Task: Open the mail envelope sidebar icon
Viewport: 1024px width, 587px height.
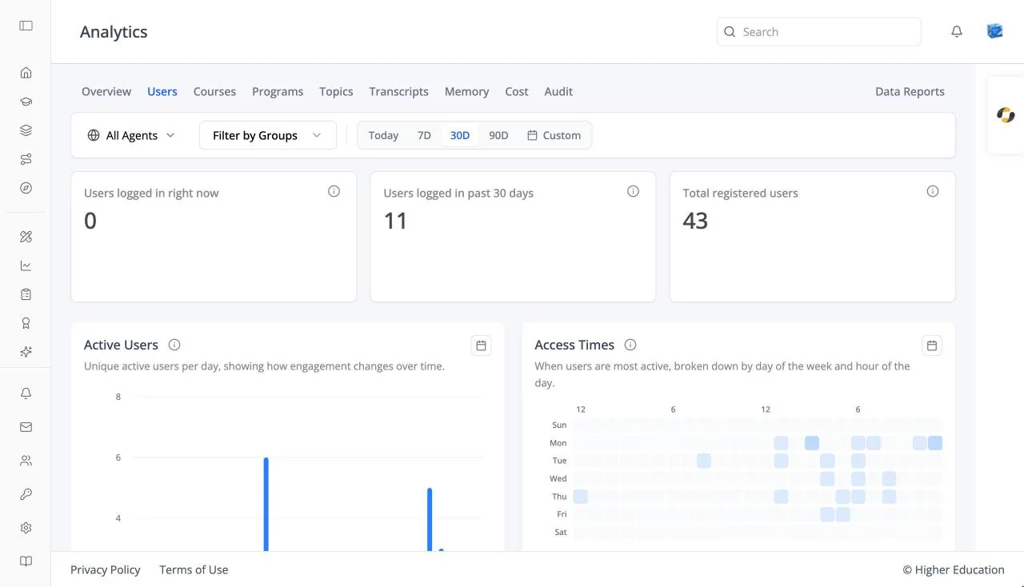Action: [26, 427]
